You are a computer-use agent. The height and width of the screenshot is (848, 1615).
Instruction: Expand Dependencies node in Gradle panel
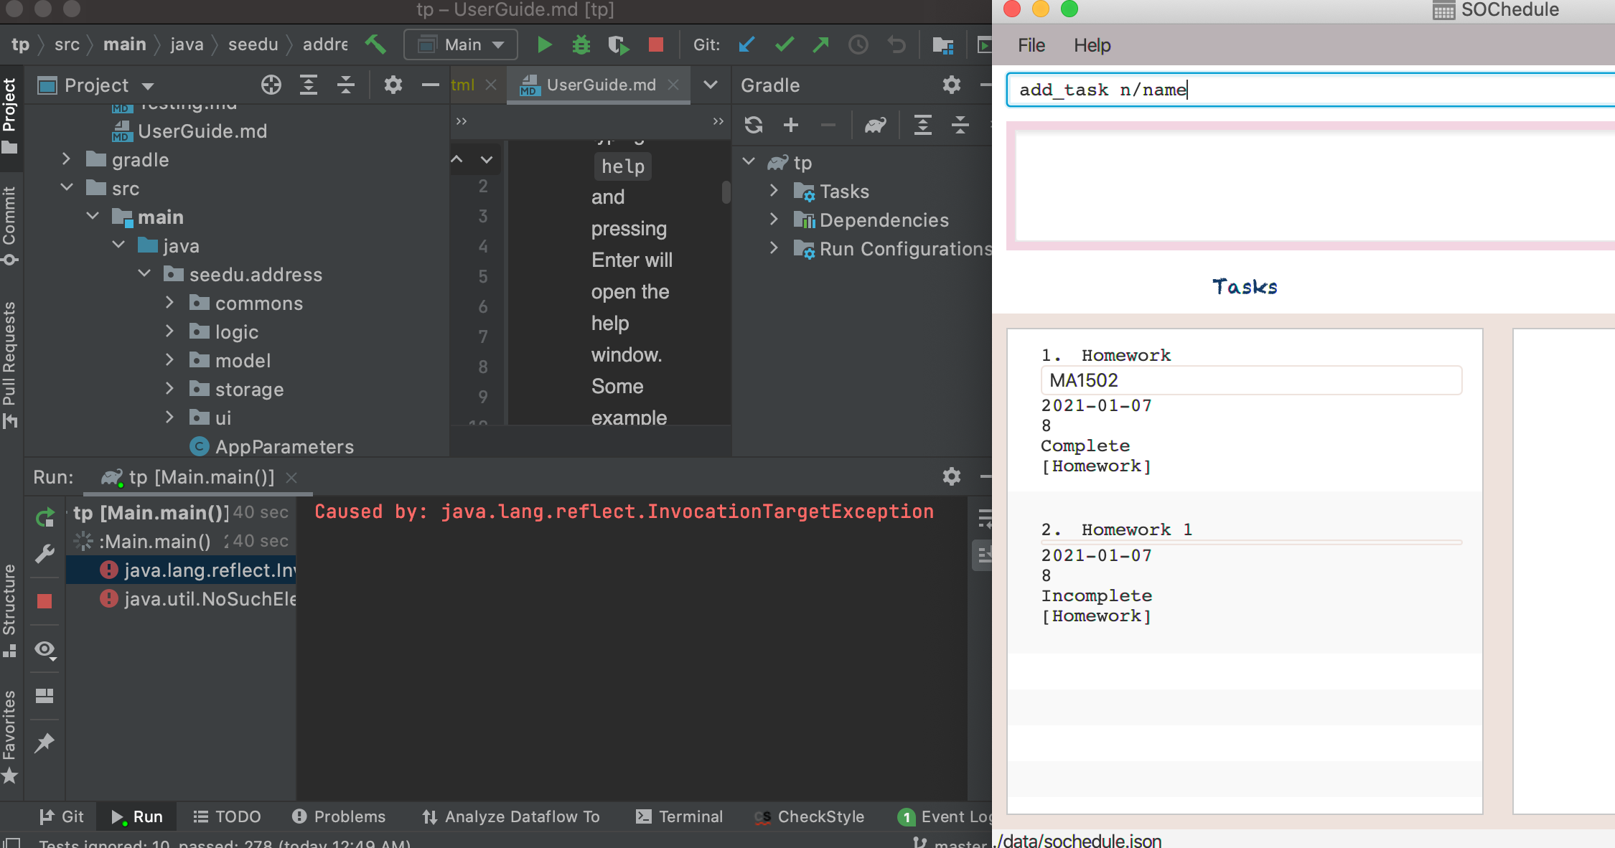click(x=774, y=220)
